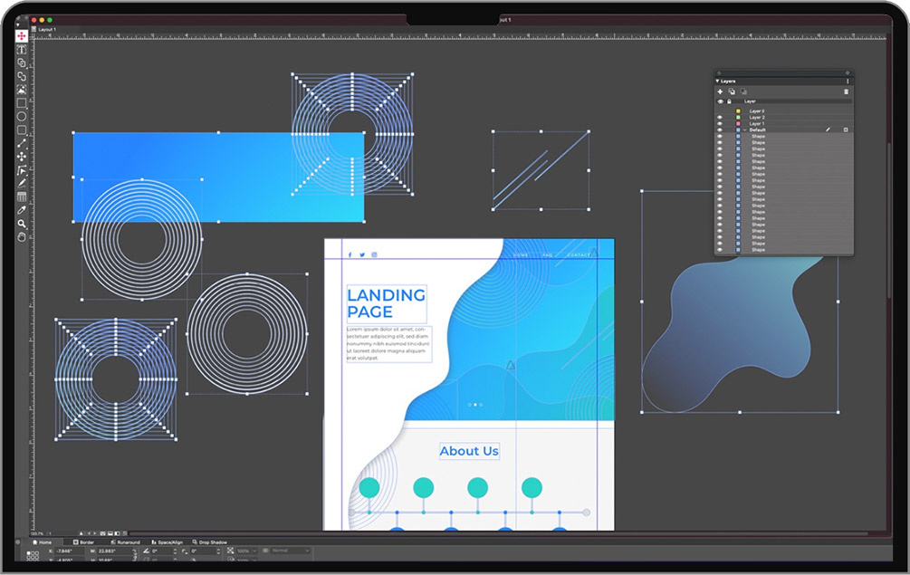Delete layer with the trash icon
This screenshot has height=575, width=910.
pyautogui.click(x=847, y=91)
